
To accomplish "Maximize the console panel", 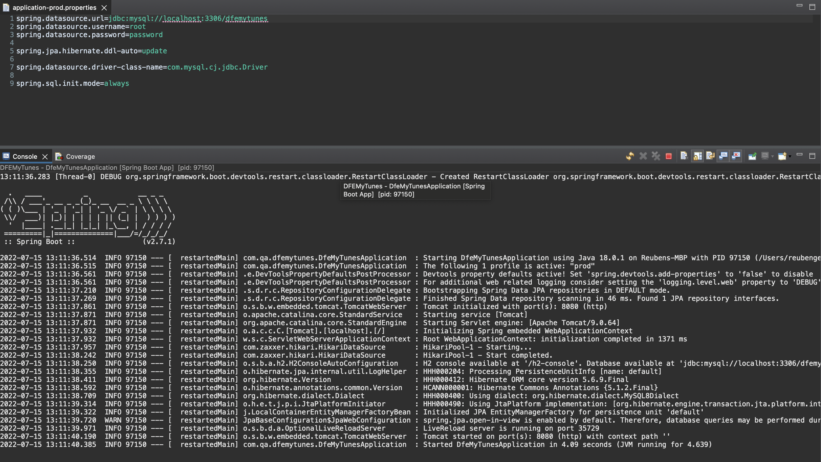I will click(812, 156).
